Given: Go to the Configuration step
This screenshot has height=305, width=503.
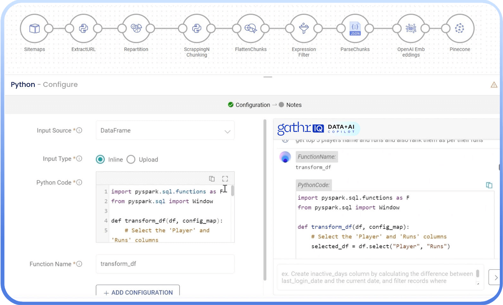Looking at the screenshot, I should coord(252,105).
